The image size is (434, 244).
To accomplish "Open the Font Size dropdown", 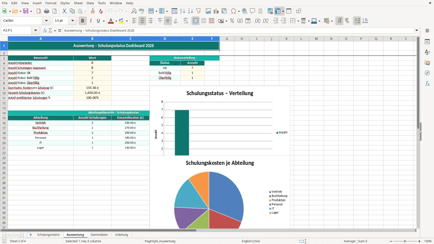I will (x=72, y=21).
